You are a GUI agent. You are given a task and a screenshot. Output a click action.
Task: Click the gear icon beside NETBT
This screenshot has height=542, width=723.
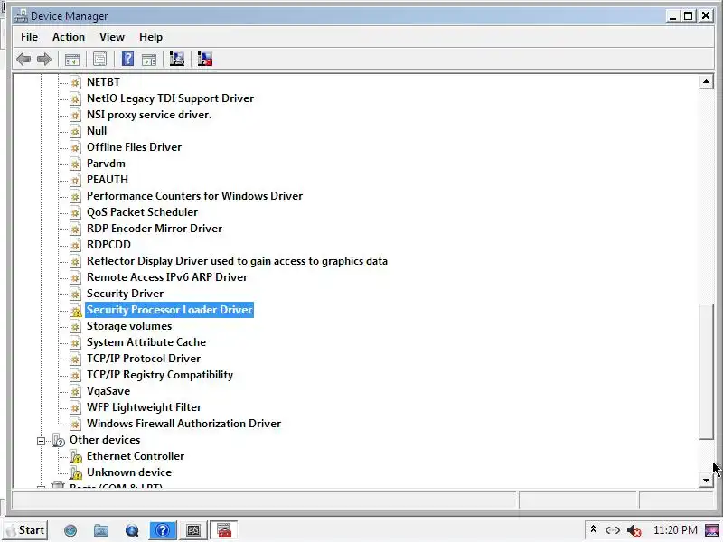pyautogui.click(x=75, y=82)
